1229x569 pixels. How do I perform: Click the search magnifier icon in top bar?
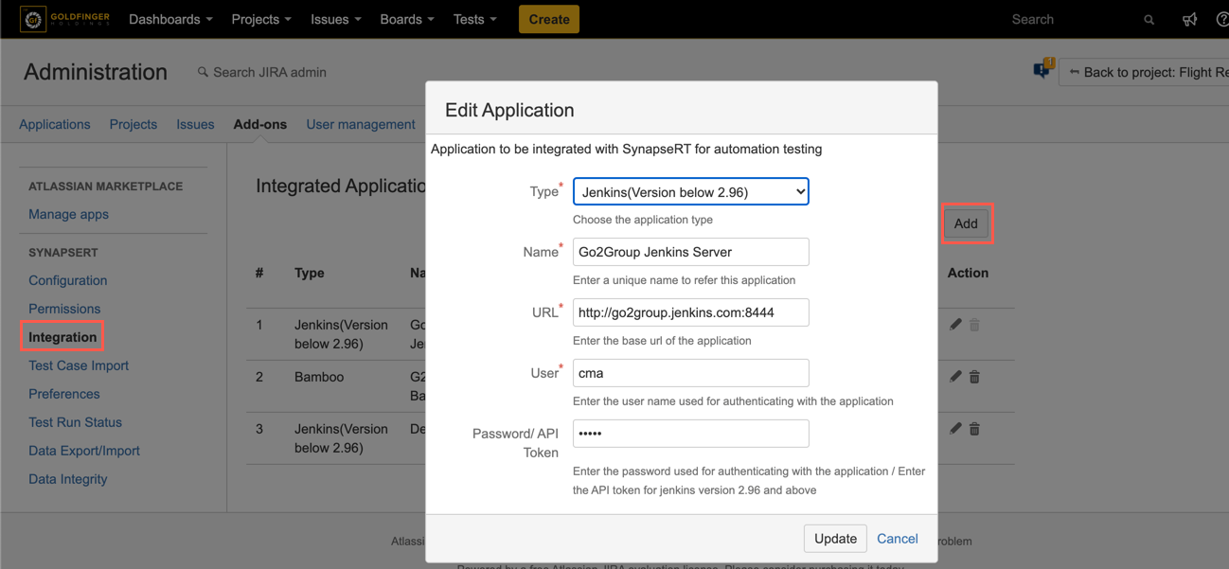point(1149,20)
